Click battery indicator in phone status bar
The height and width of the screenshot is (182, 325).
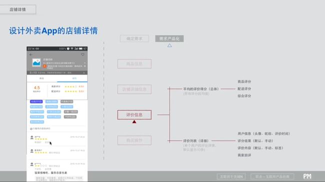coord(80,48)
